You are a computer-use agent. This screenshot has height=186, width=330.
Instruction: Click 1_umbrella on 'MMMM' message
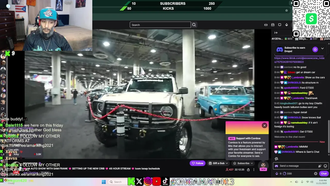point(291,147)
